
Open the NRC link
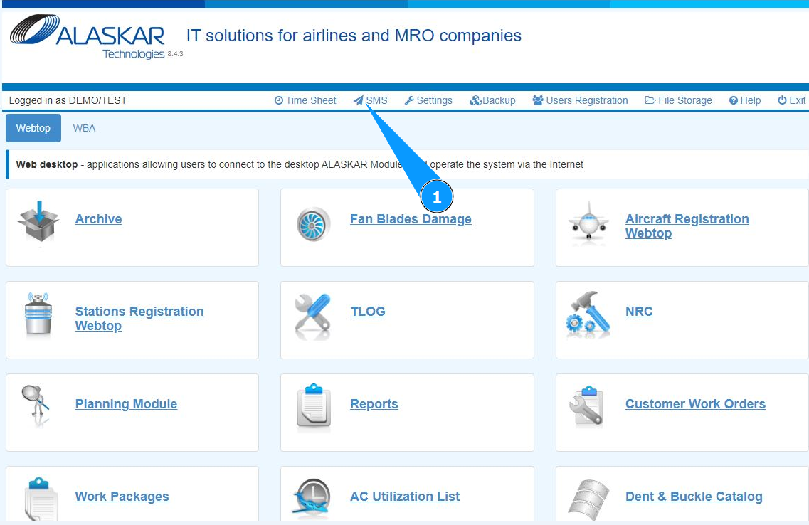point(639,312)
